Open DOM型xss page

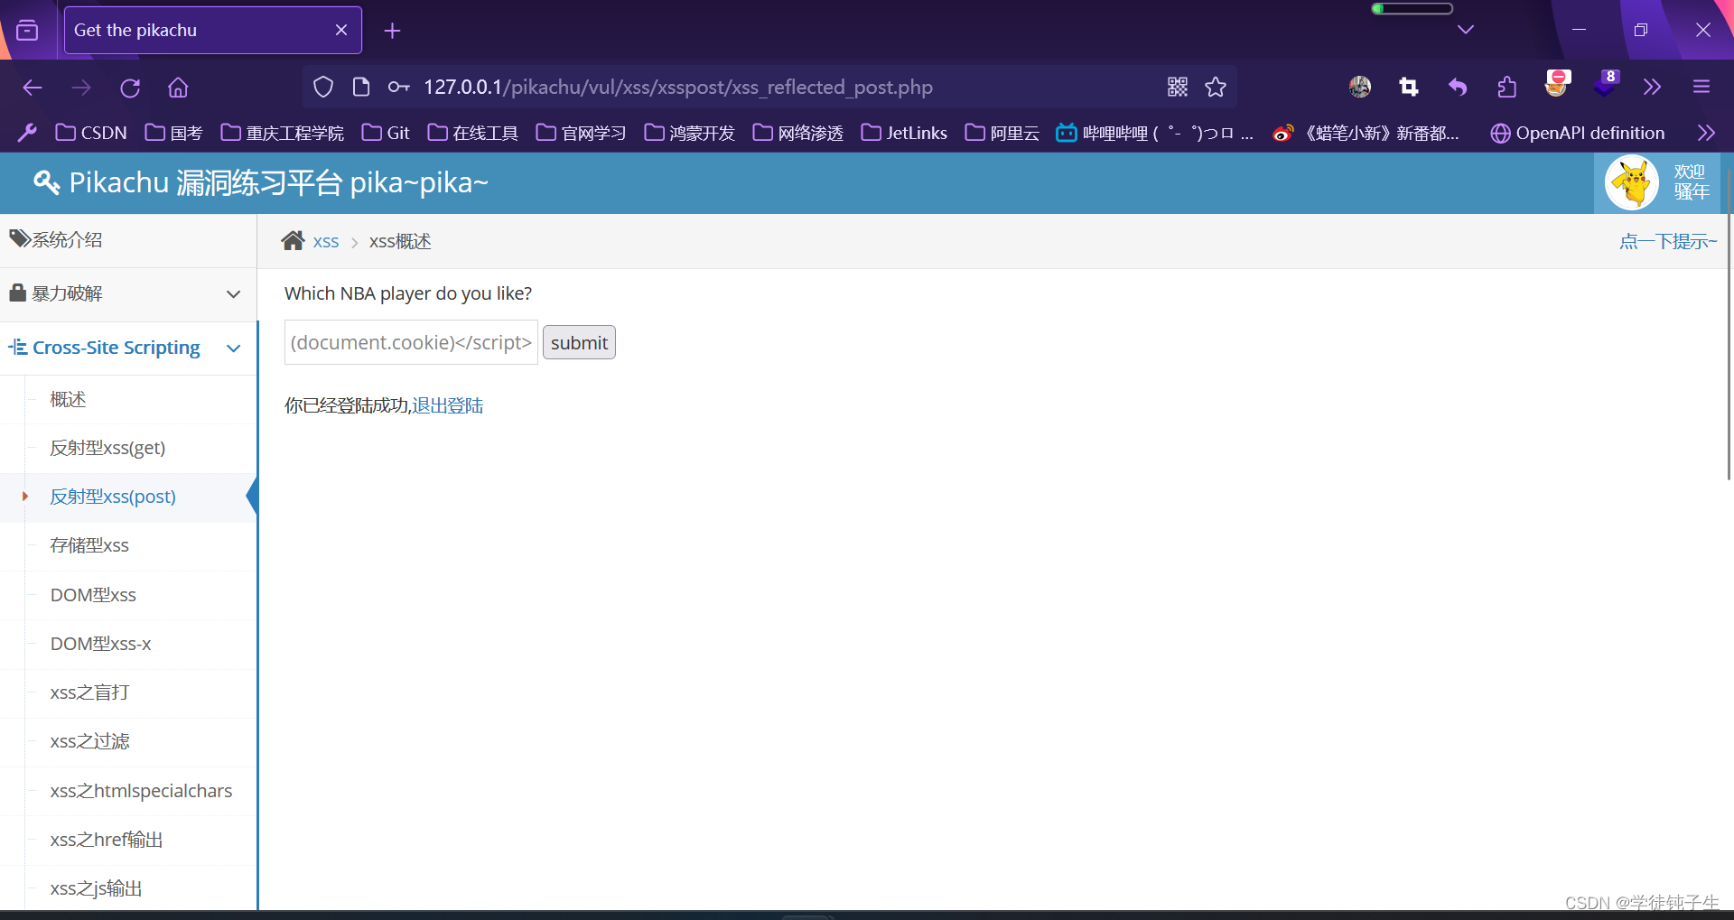click(x=93, y=595)
